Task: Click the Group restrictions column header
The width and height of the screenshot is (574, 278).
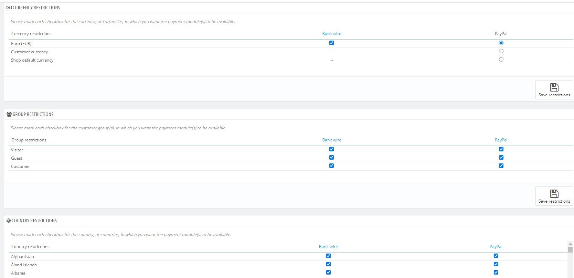Action: [x=29, y=140]
